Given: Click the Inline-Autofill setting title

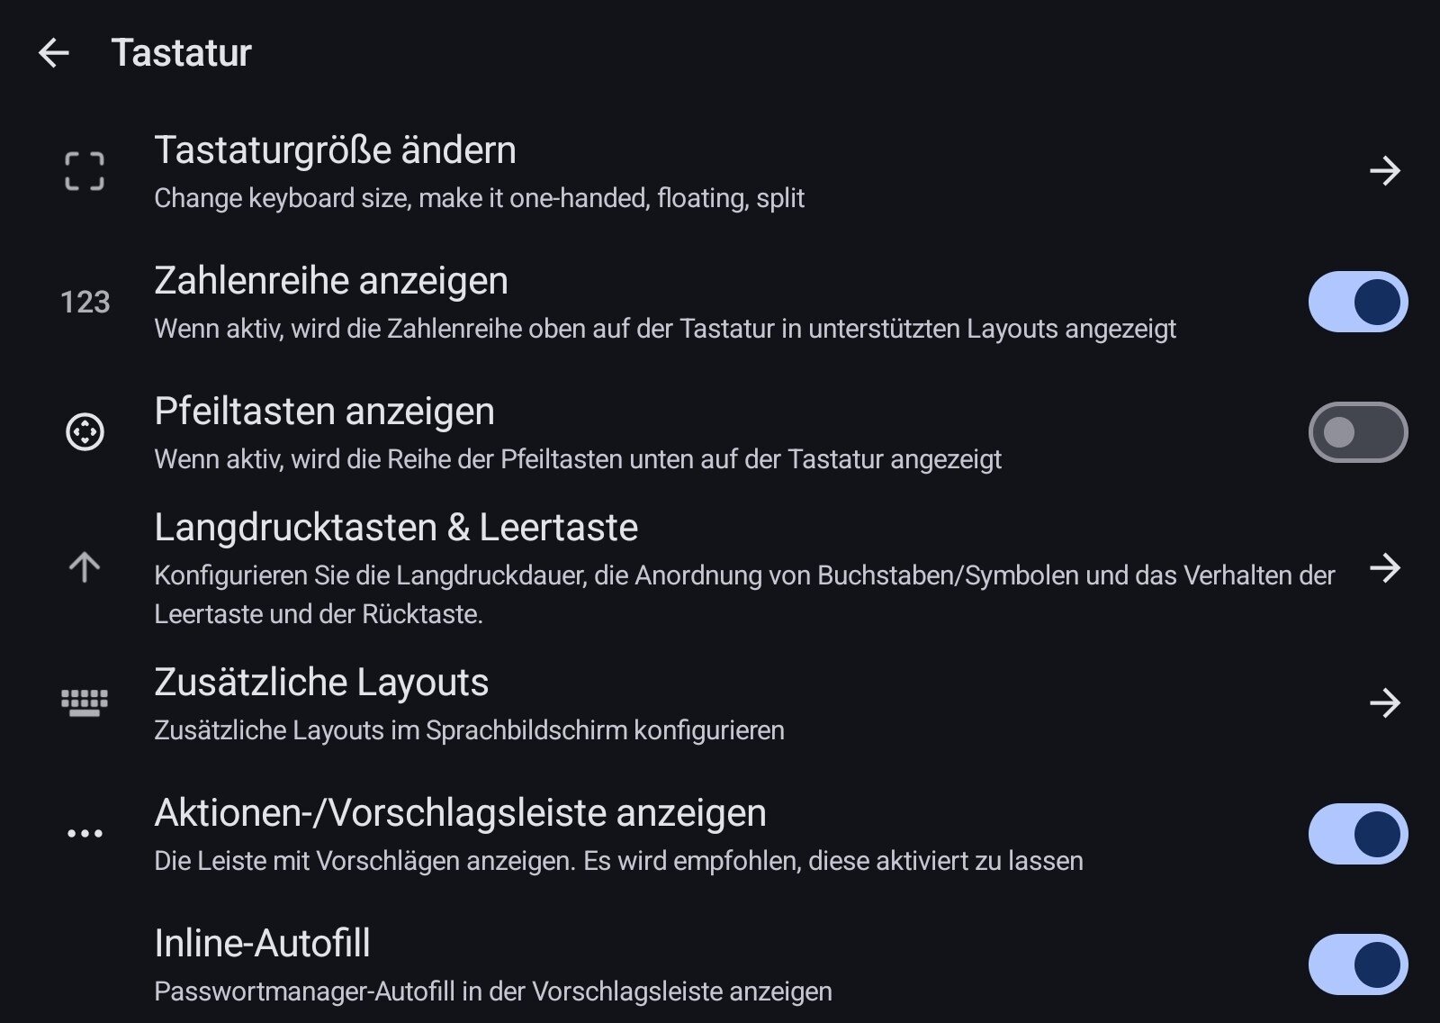Looking at the screenshot, I should (x=262, y=944).
